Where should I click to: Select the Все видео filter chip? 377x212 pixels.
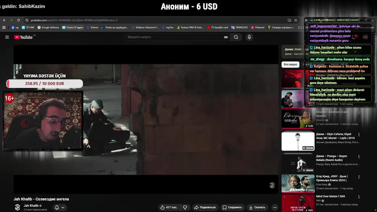290,64
